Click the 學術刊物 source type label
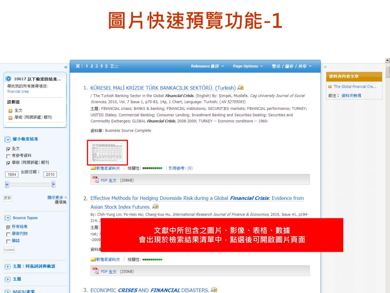 click(x=20, y=234)
